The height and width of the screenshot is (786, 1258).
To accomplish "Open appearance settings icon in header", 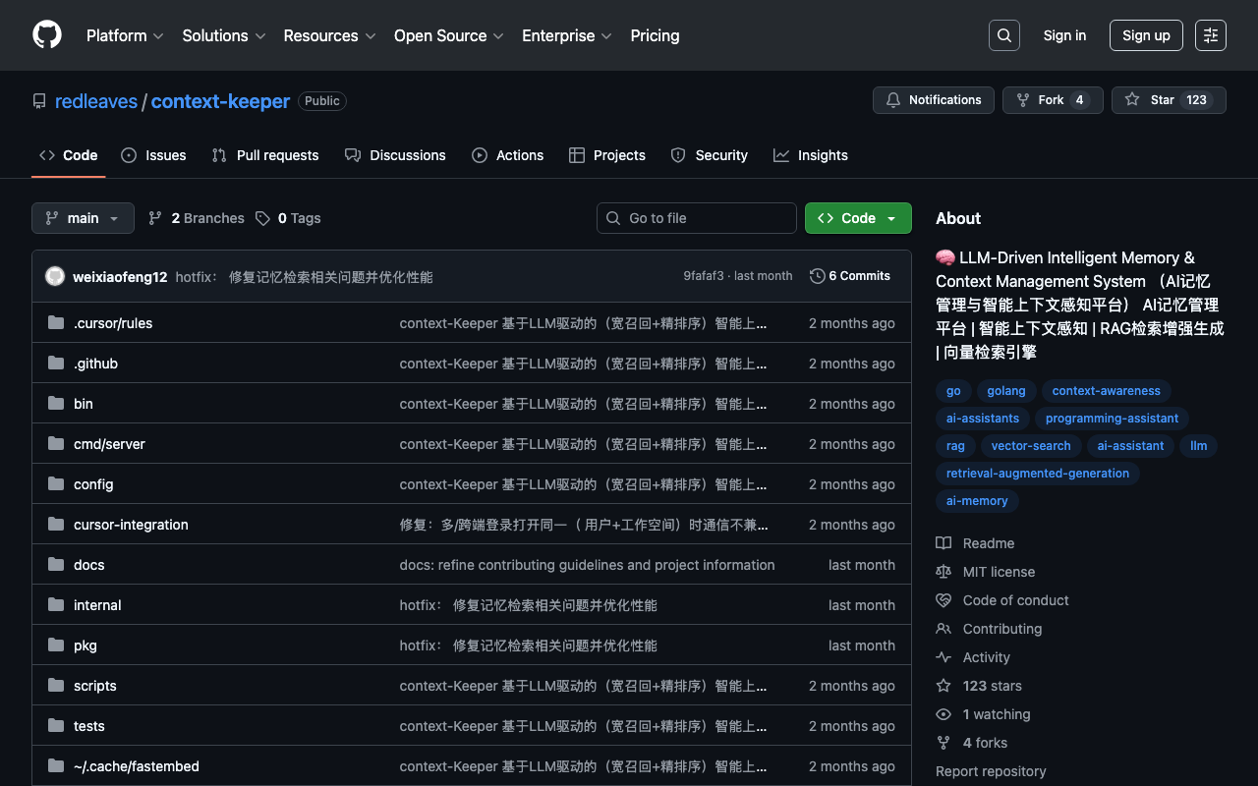I will pyautogui.click(x=1210, y=35).
